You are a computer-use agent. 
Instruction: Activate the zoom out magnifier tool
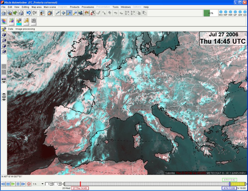[x=75, y=13]
